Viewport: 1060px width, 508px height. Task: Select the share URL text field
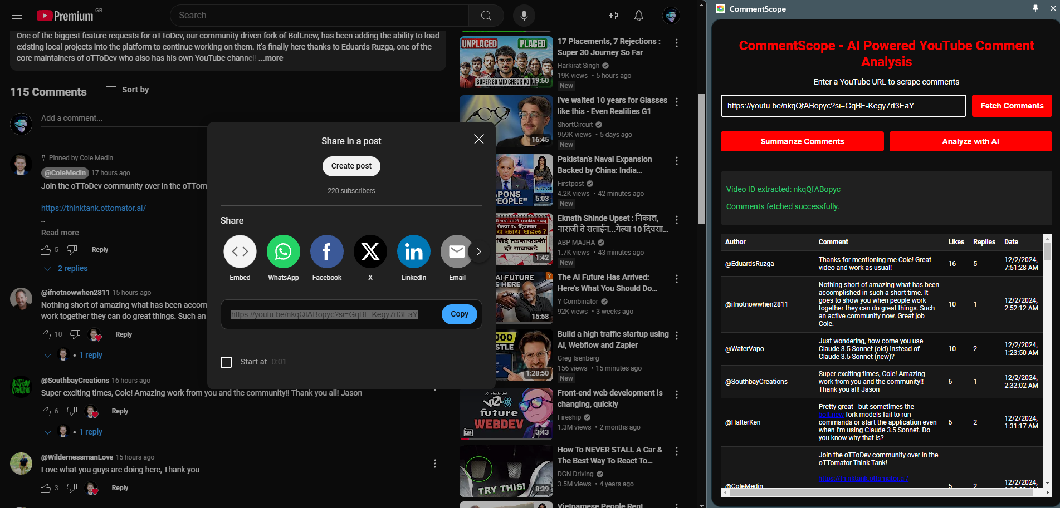point(324,314)
